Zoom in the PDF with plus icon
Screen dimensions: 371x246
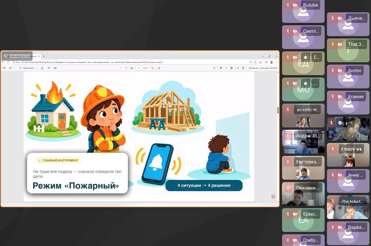(126, 68)
